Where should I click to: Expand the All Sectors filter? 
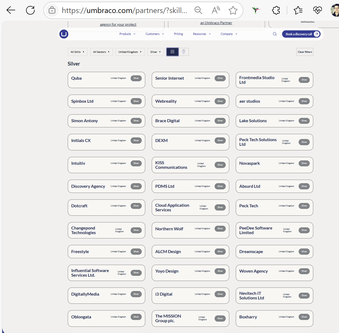pos(101,52)
